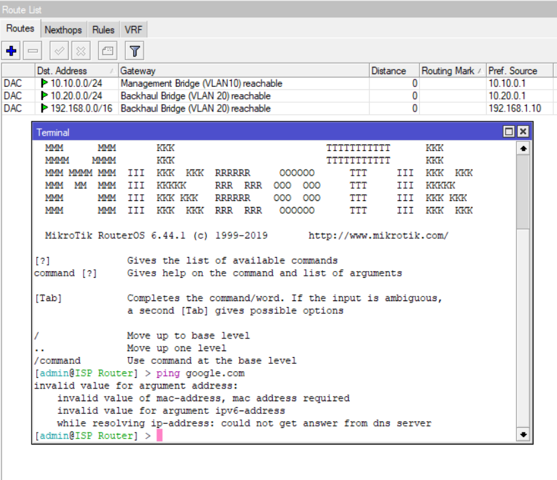Disable the route using the cross icon
Screen dimensions: 557x480
click(x=81, y=51)
